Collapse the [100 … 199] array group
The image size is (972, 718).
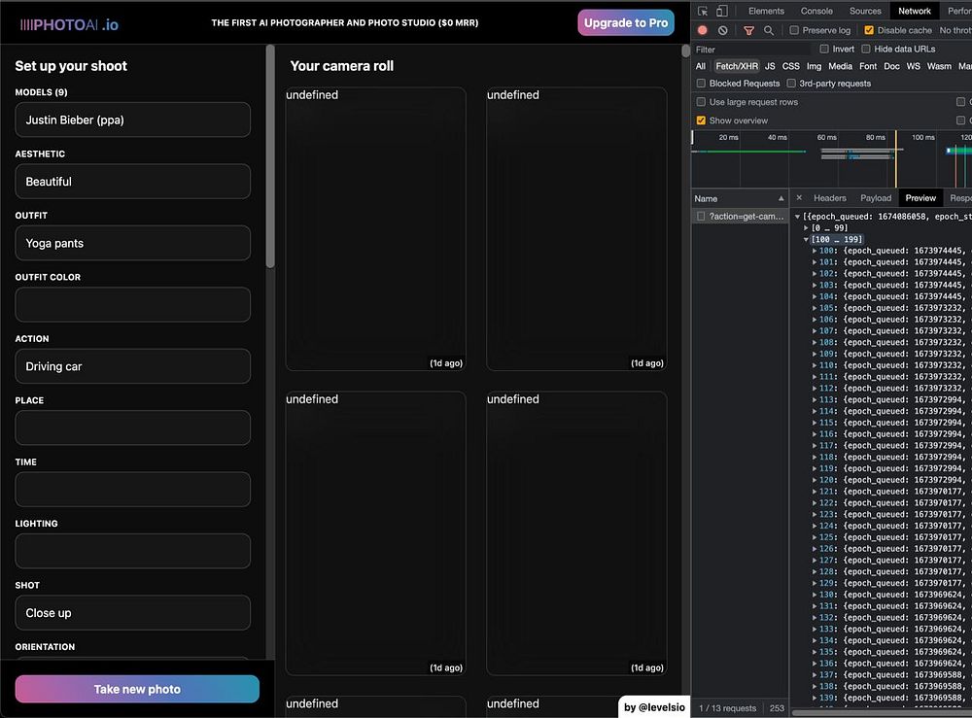click(x=807, y=239)
